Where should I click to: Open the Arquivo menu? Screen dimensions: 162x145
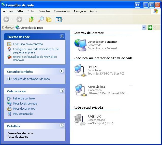8,11
